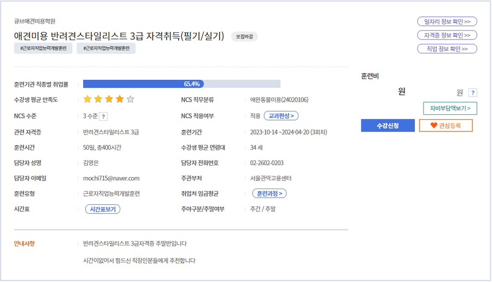492x282 pixels.
Task: Click 서울관악고용센터 text
Action: click(x=271, y=178)
